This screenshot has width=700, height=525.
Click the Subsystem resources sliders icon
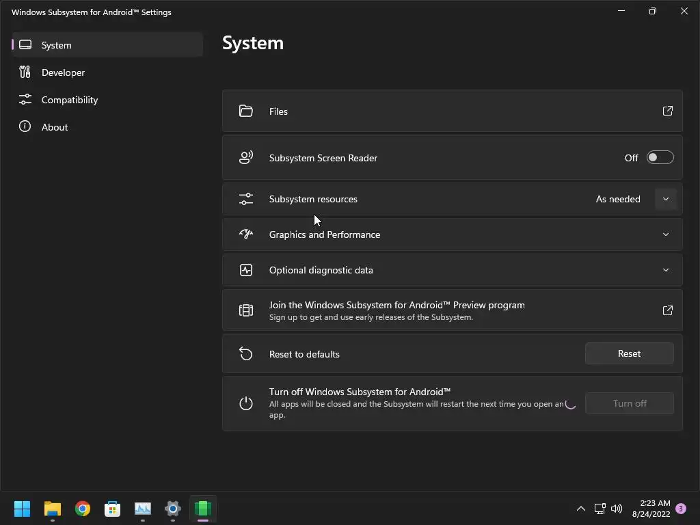tap(246, 199)
